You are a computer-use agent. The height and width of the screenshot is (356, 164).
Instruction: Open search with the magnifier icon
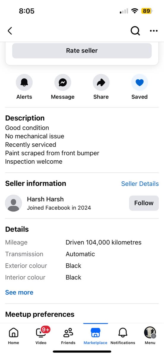(135, 31)
